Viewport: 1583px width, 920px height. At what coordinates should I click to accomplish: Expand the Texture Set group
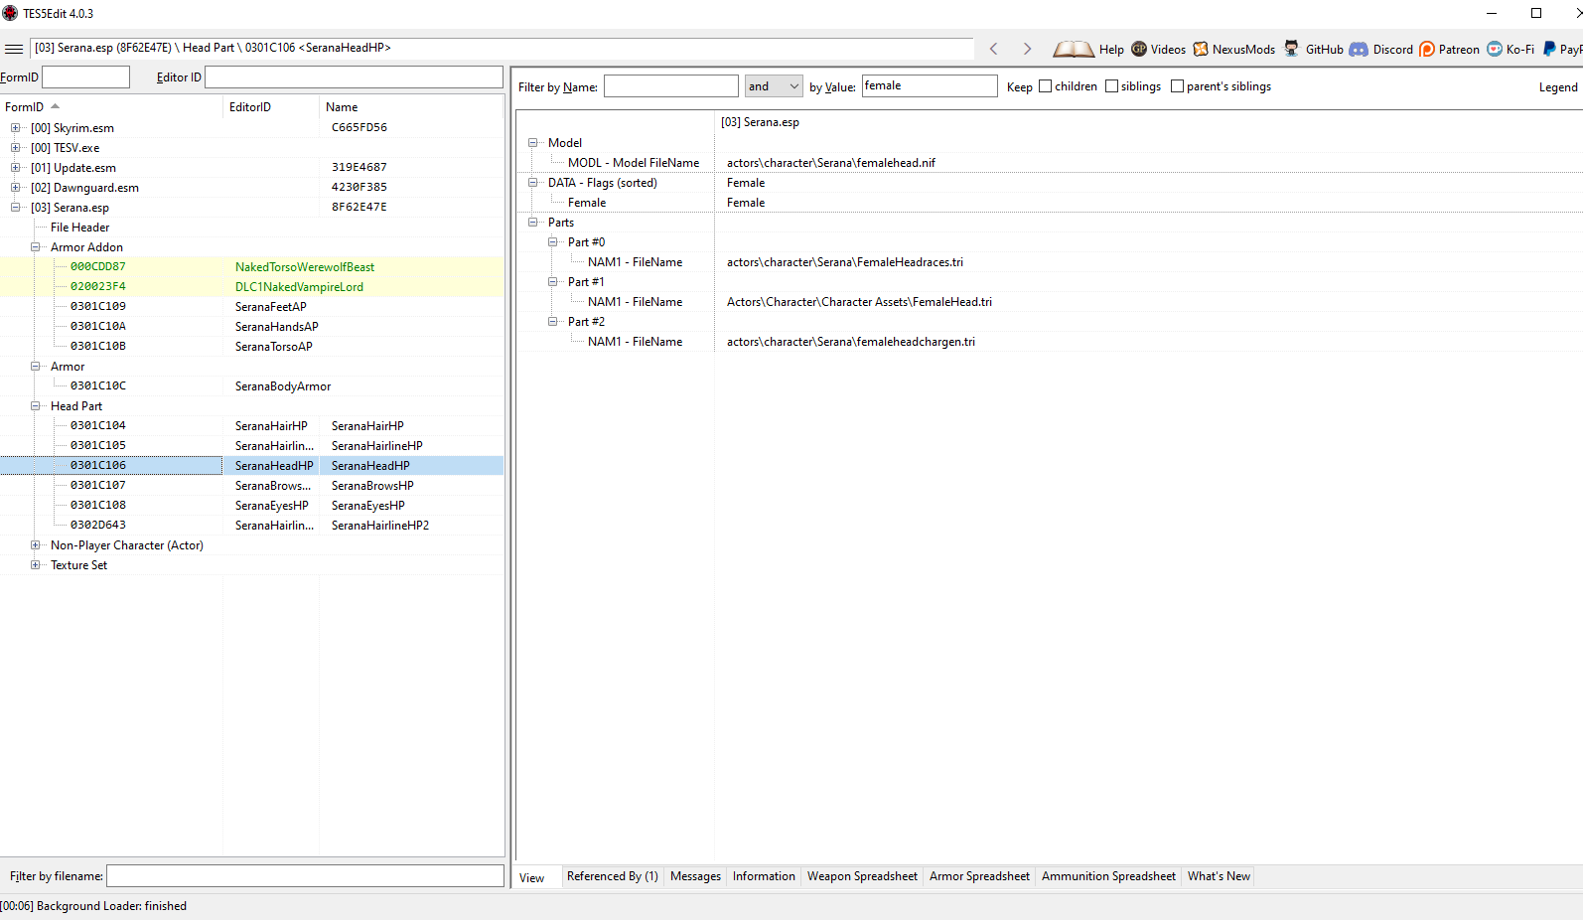(x=35, y=564)
